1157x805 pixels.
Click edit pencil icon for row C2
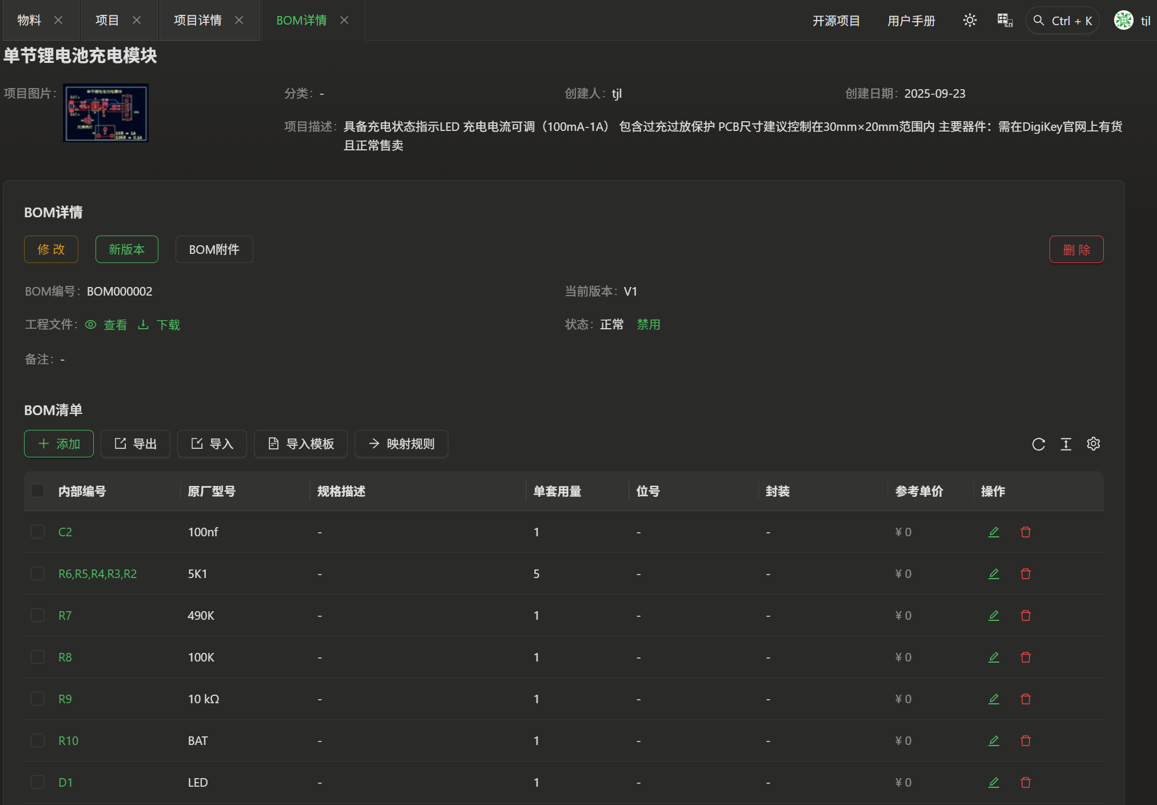click(x=994, y=532)
